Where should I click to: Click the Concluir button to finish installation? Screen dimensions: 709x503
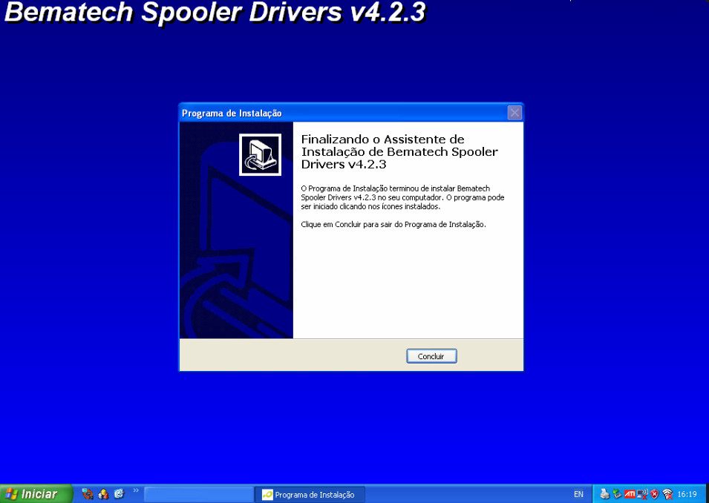click(x=431, y=357)
